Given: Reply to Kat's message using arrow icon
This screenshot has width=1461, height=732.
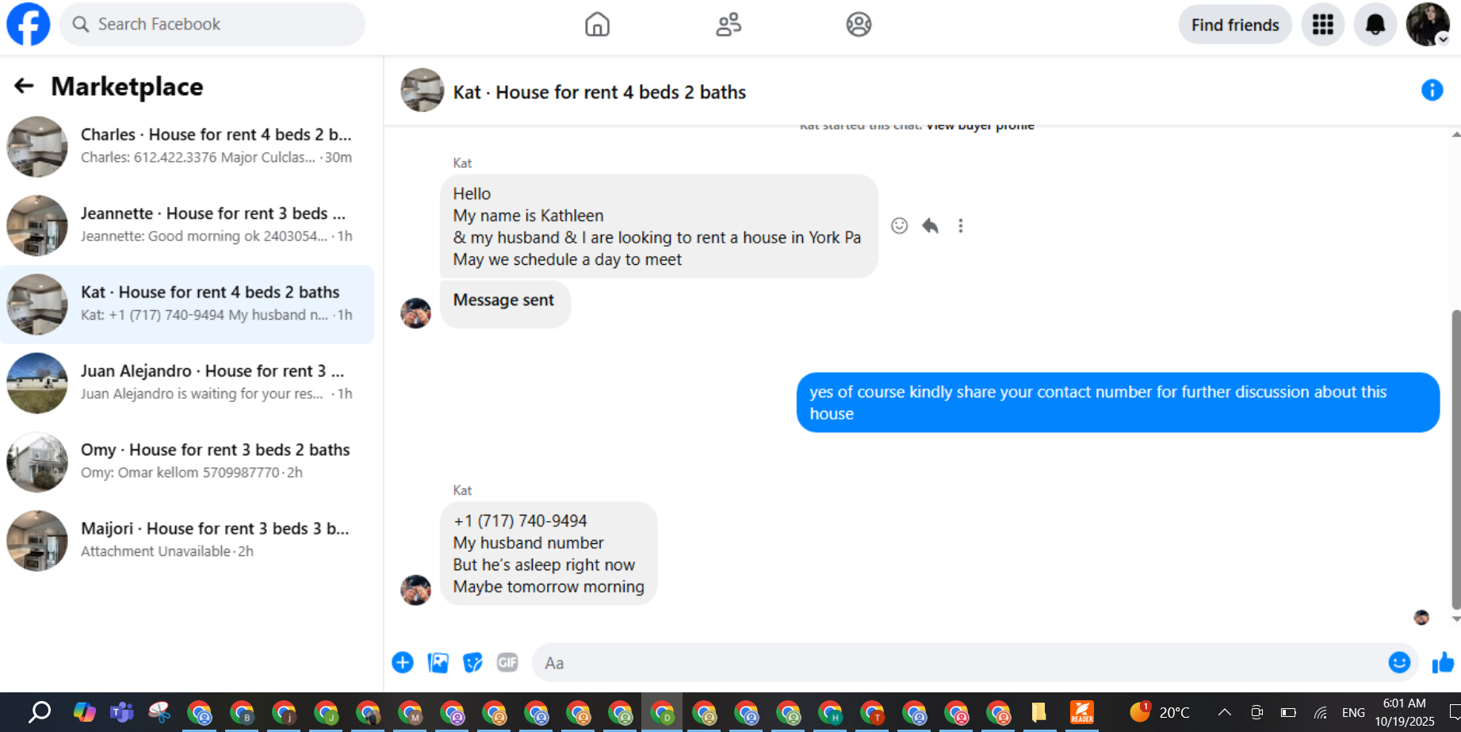Looking at the screenshot, I should [930, 226].
